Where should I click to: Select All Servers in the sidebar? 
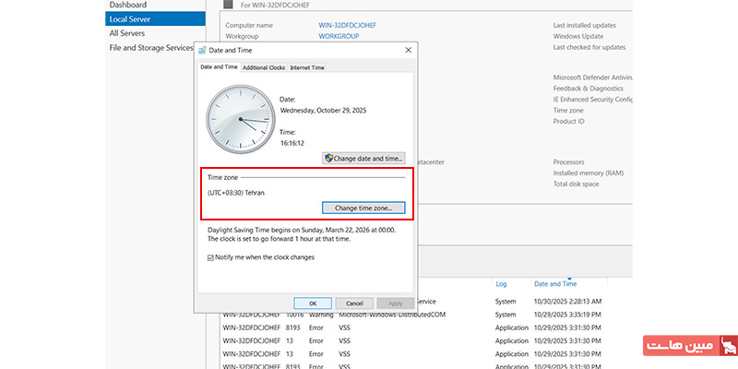tap(126, 33)
